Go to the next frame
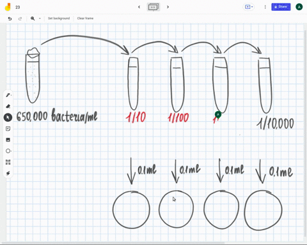The image size is (307, 245). [168, 7]
